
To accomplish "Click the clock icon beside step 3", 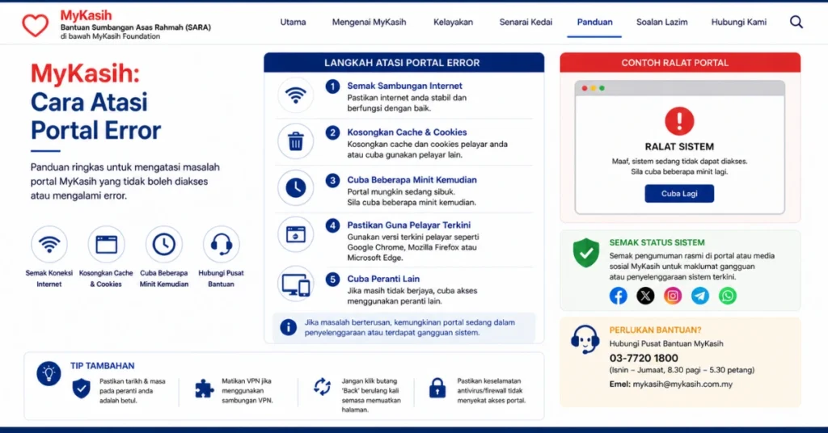I will pyautogui.click(x=296, y=187).
